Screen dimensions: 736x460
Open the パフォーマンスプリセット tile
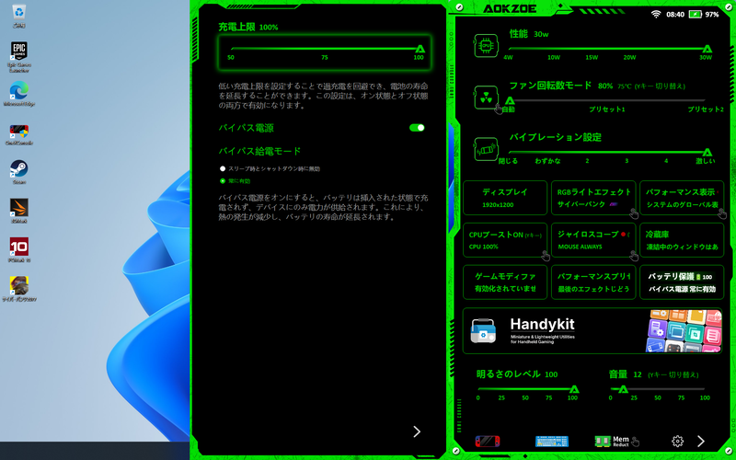593,282
